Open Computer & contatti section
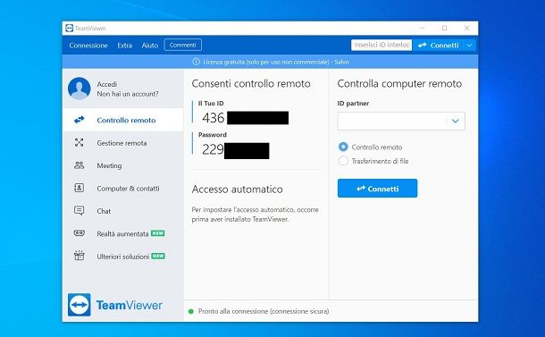This screenshot has width=545, height=337. 123,188
